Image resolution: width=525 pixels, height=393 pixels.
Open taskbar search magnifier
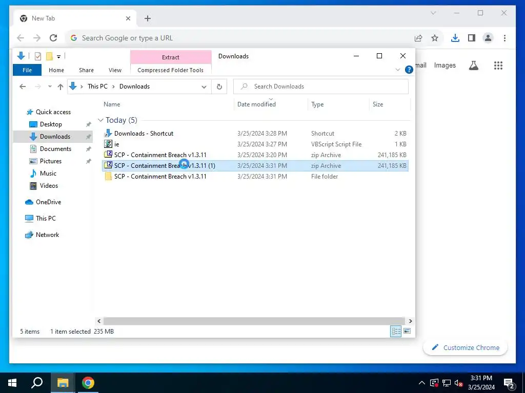click(37, 383)
